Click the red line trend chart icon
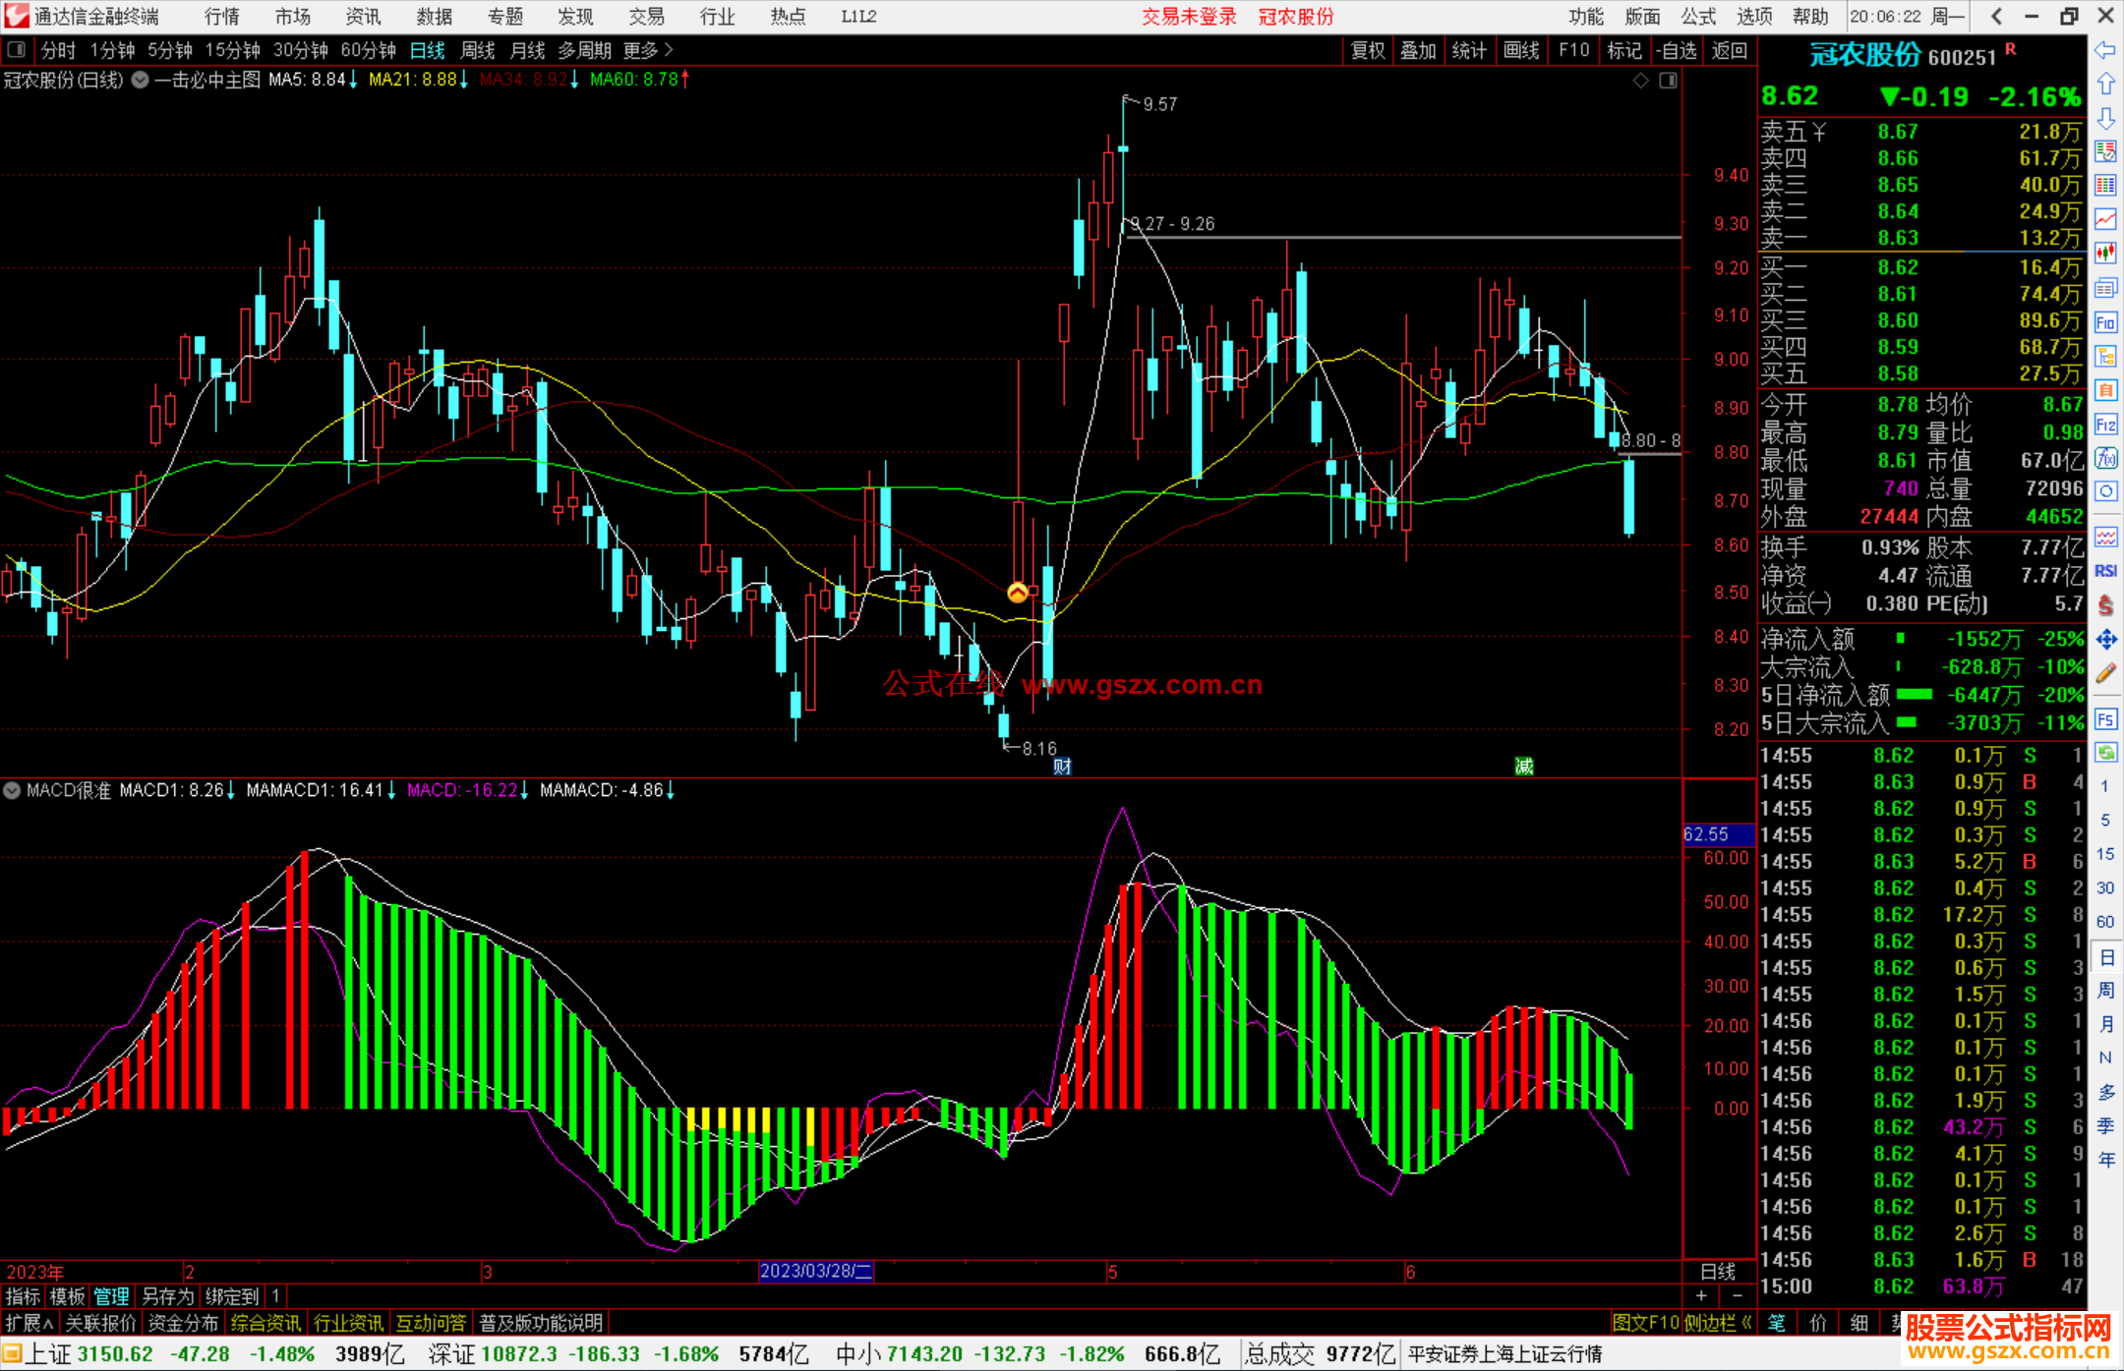 pyautogui.click(x=2105, y=219)
